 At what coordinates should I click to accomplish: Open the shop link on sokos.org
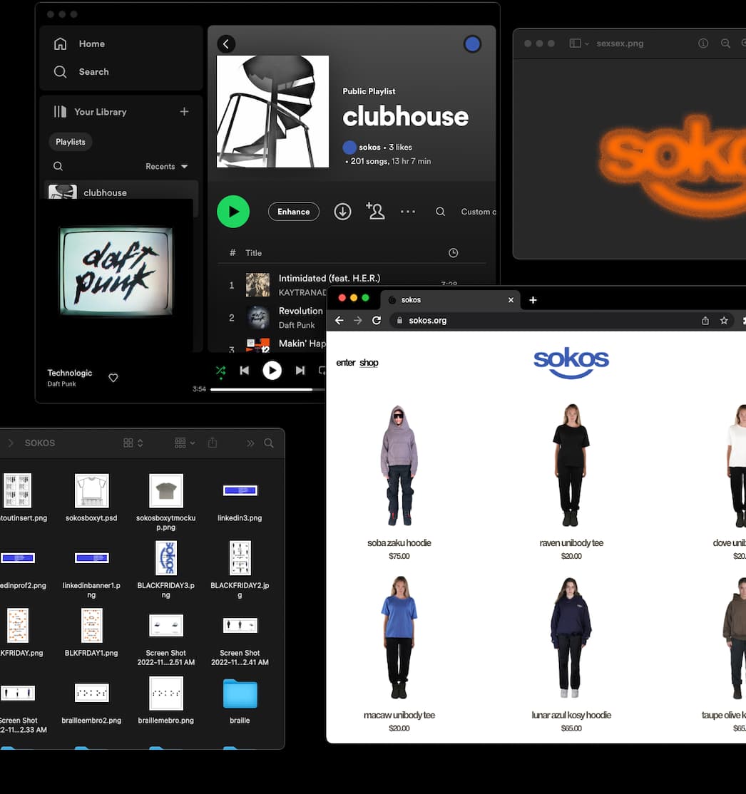coord(369,363)
